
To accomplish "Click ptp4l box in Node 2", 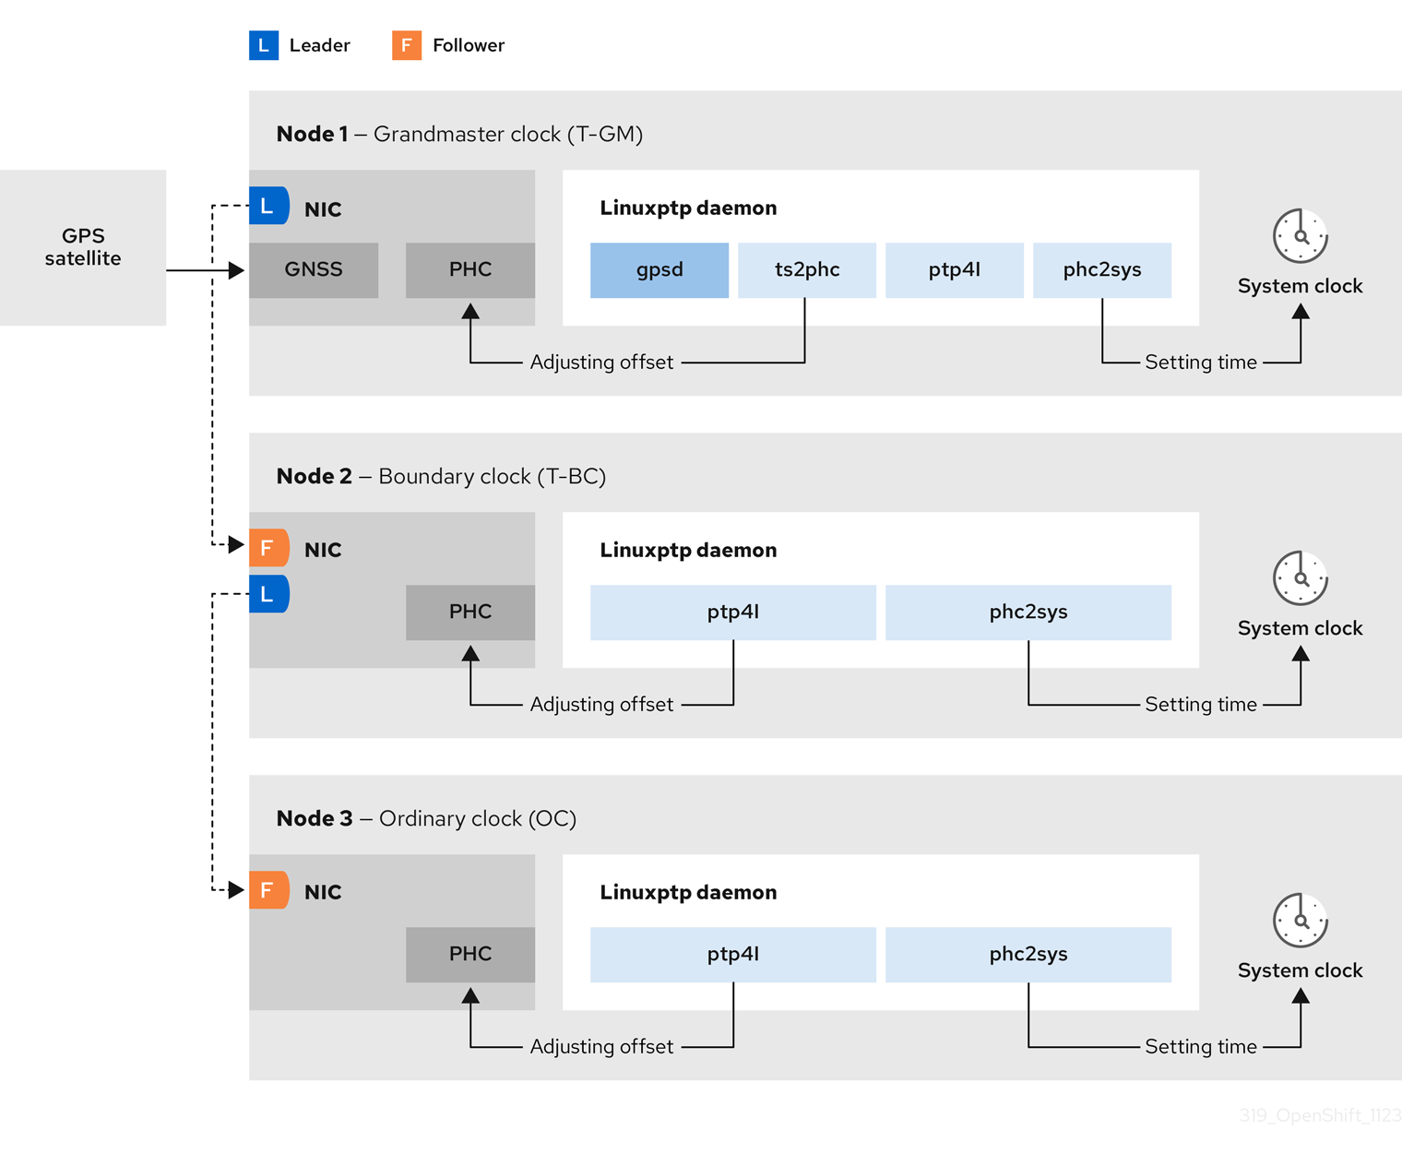I will click(733, 613).
